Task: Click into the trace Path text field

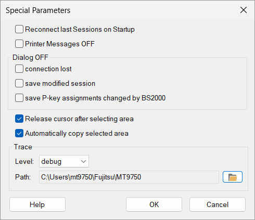Action: pos(129,177)
